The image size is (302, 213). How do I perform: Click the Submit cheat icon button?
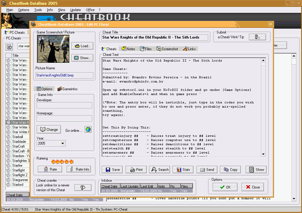pos(258,37)
